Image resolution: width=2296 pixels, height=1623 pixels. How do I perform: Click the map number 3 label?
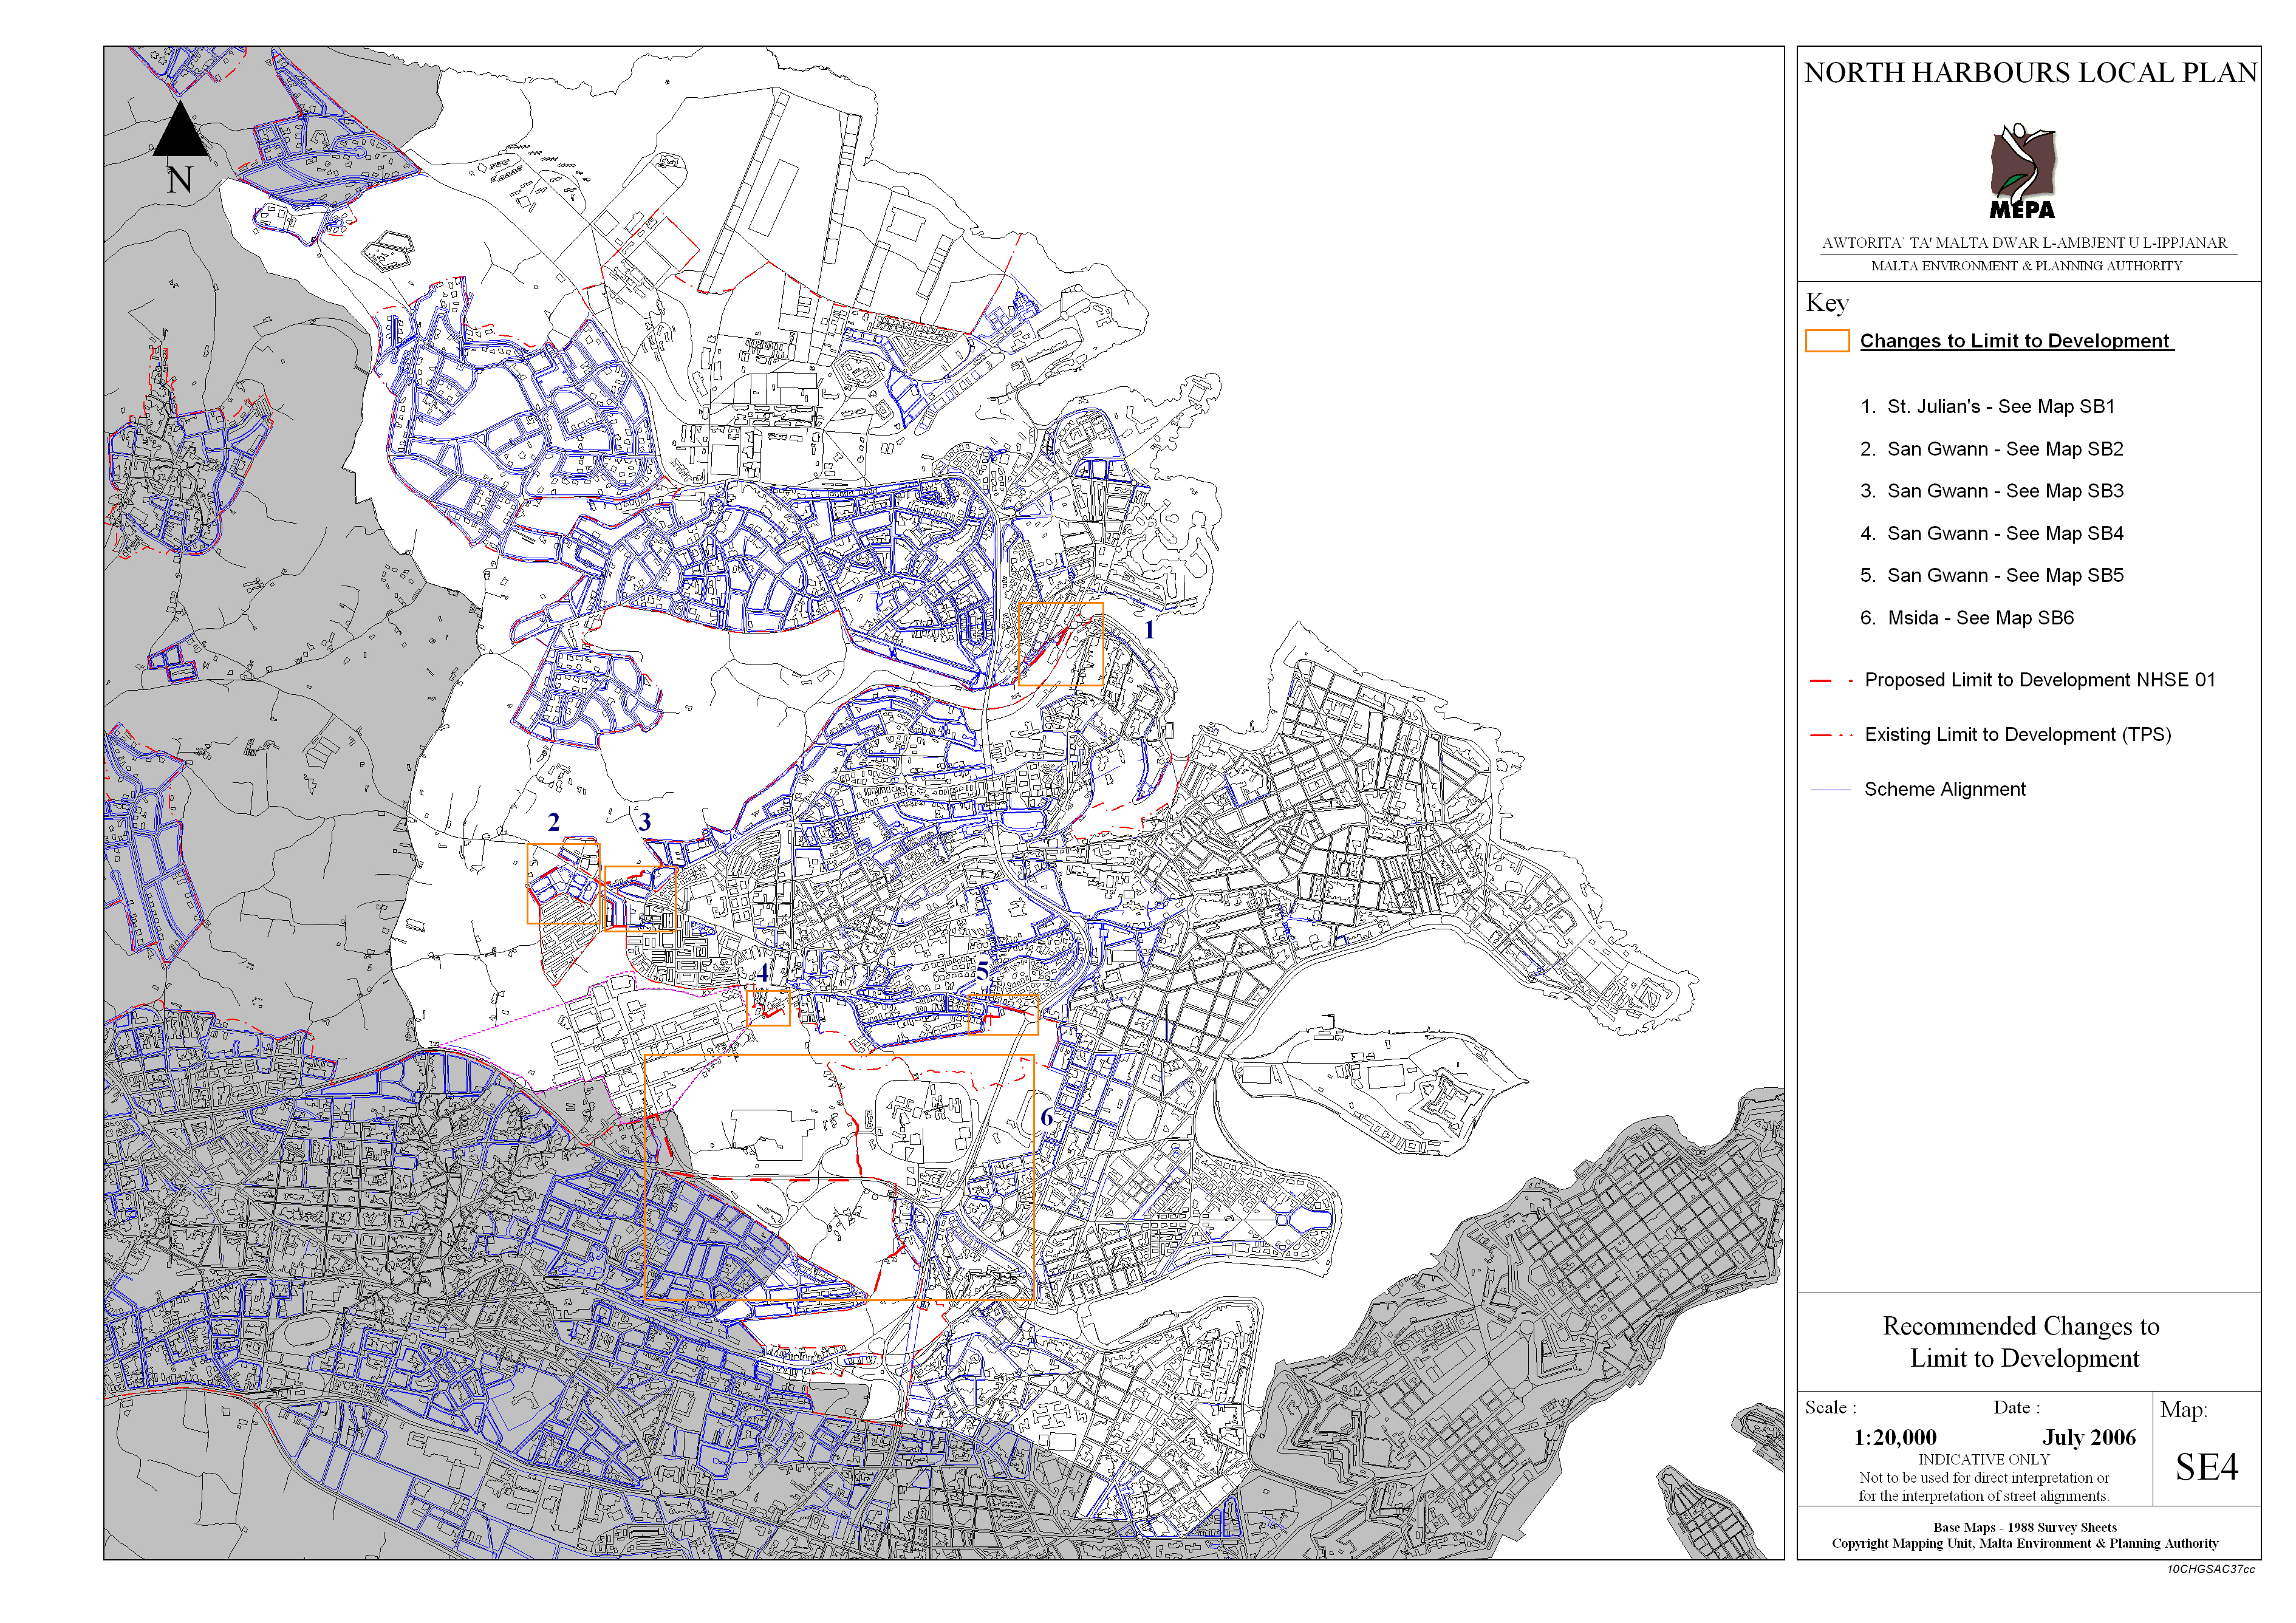[x=644, y=822]
